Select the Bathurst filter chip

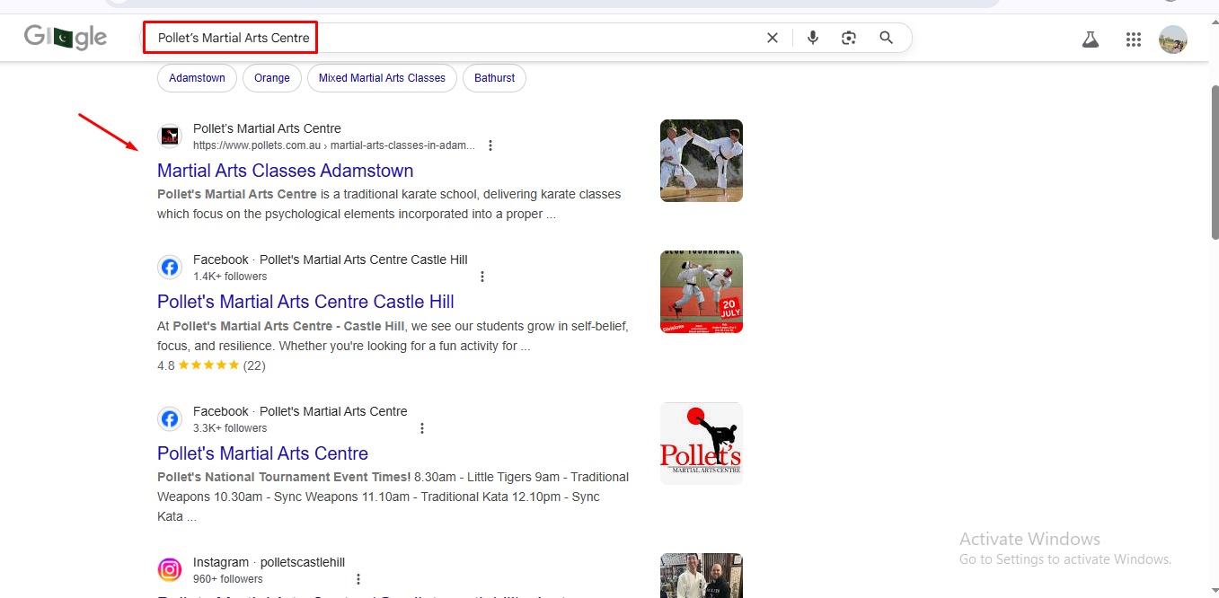coord(494,78)
